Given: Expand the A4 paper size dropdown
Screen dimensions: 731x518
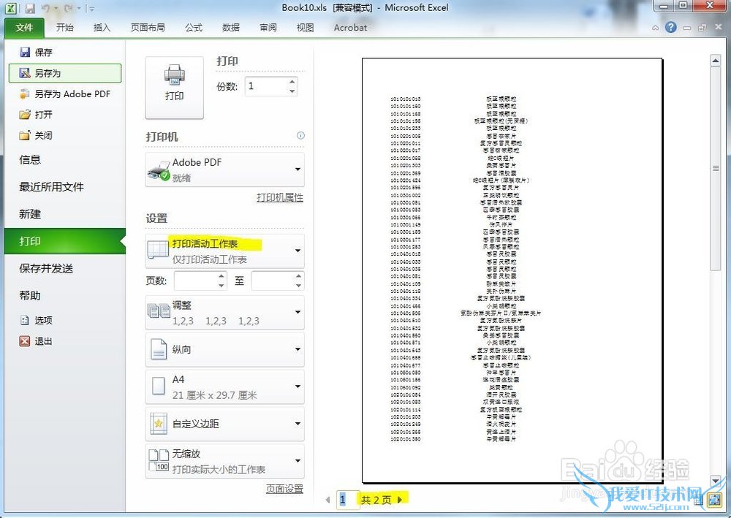Looking at the screenshot, I should 298,387.
